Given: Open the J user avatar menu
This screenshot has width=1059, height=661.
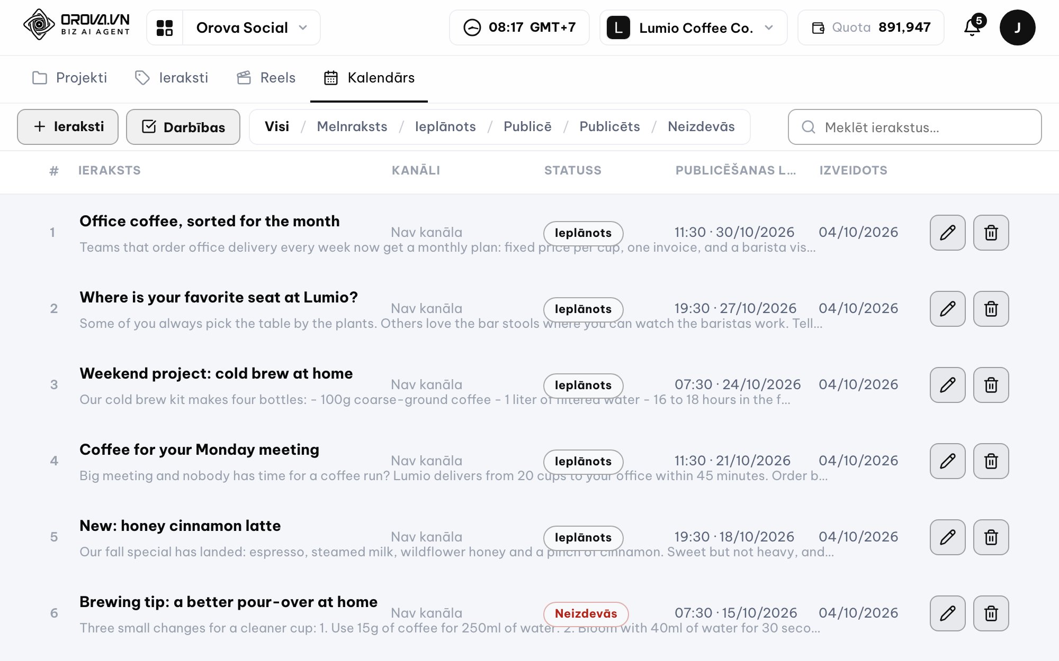Looking at the screenshot, I should coord(1017,27).
